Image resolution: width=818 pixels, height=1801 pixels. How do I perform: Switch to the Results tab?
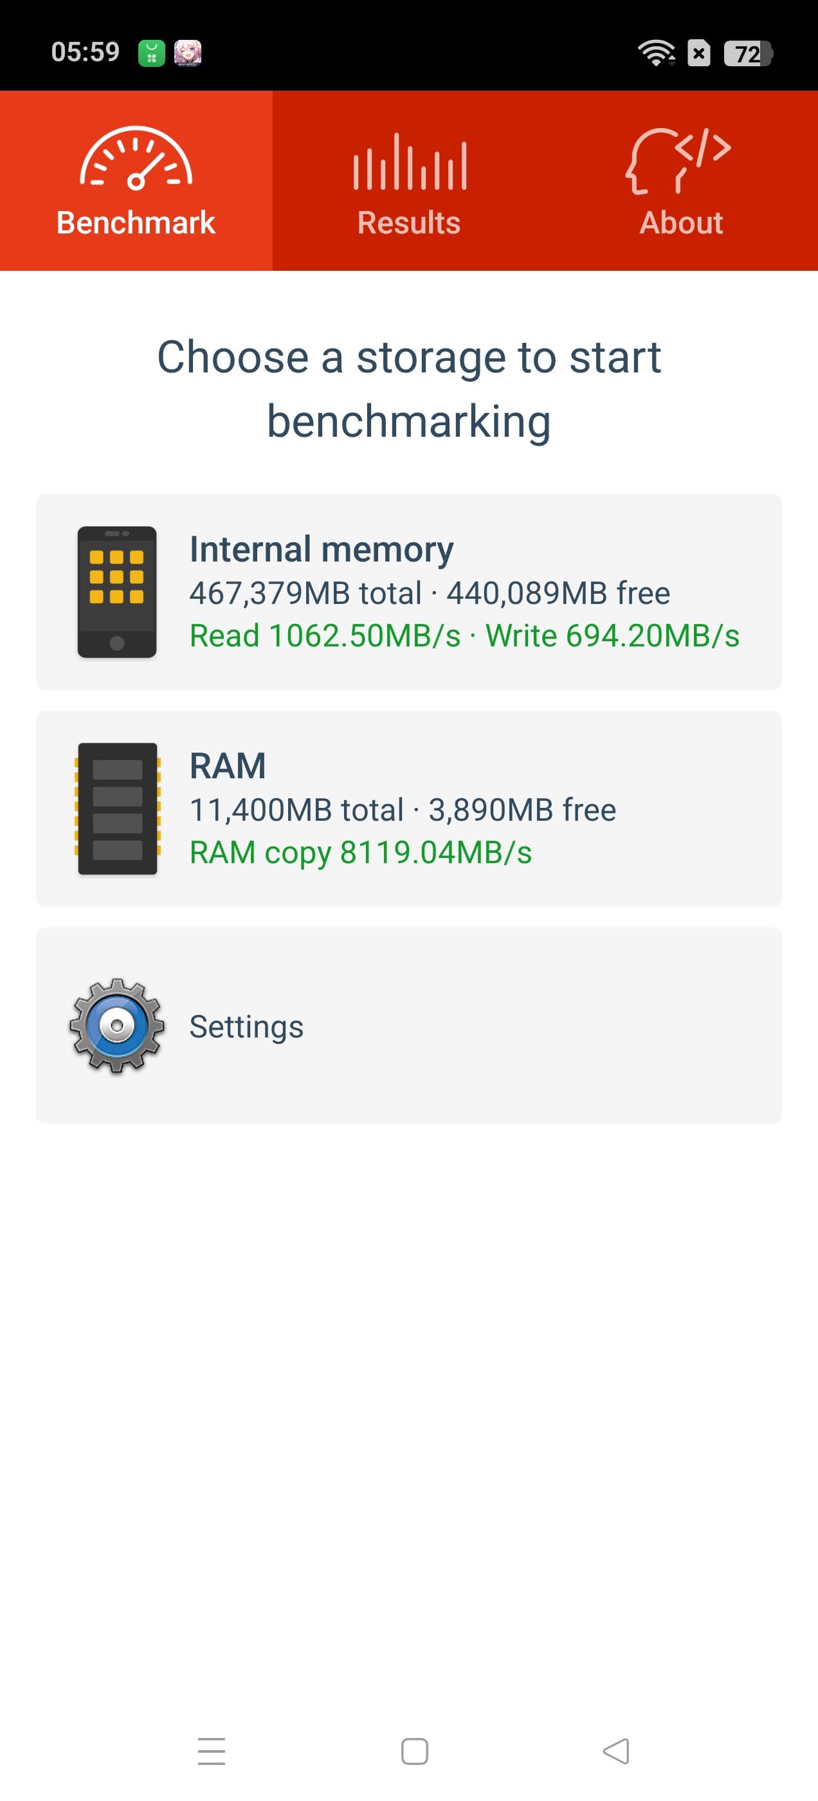coord(409,223)
